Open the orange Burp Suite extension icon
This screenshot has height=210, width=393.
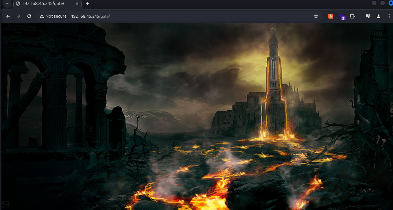point(331,16)
